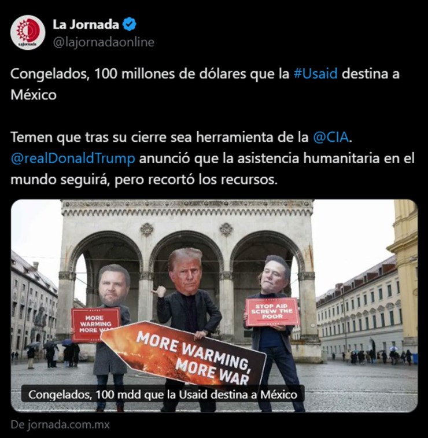Click the left bearded mask figure
Viewport: 428px width, 438px height.
[112, 321]
